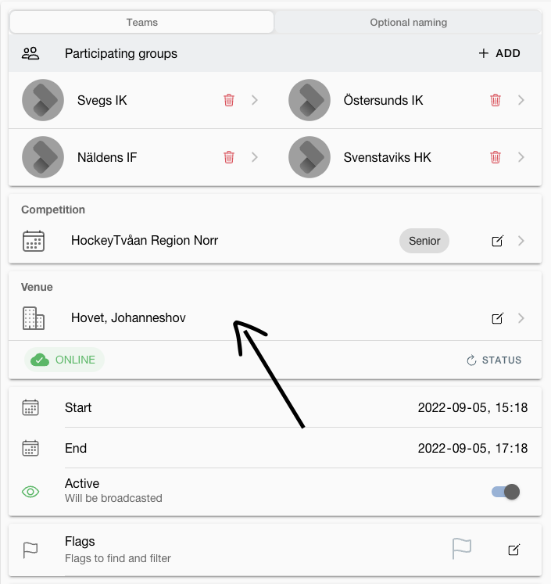
Task: Switch to the Optional naming tab
Action: [x=409, y=22]
